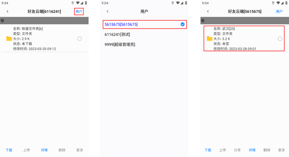Tap battery icon in middle phone status bar

186,3
